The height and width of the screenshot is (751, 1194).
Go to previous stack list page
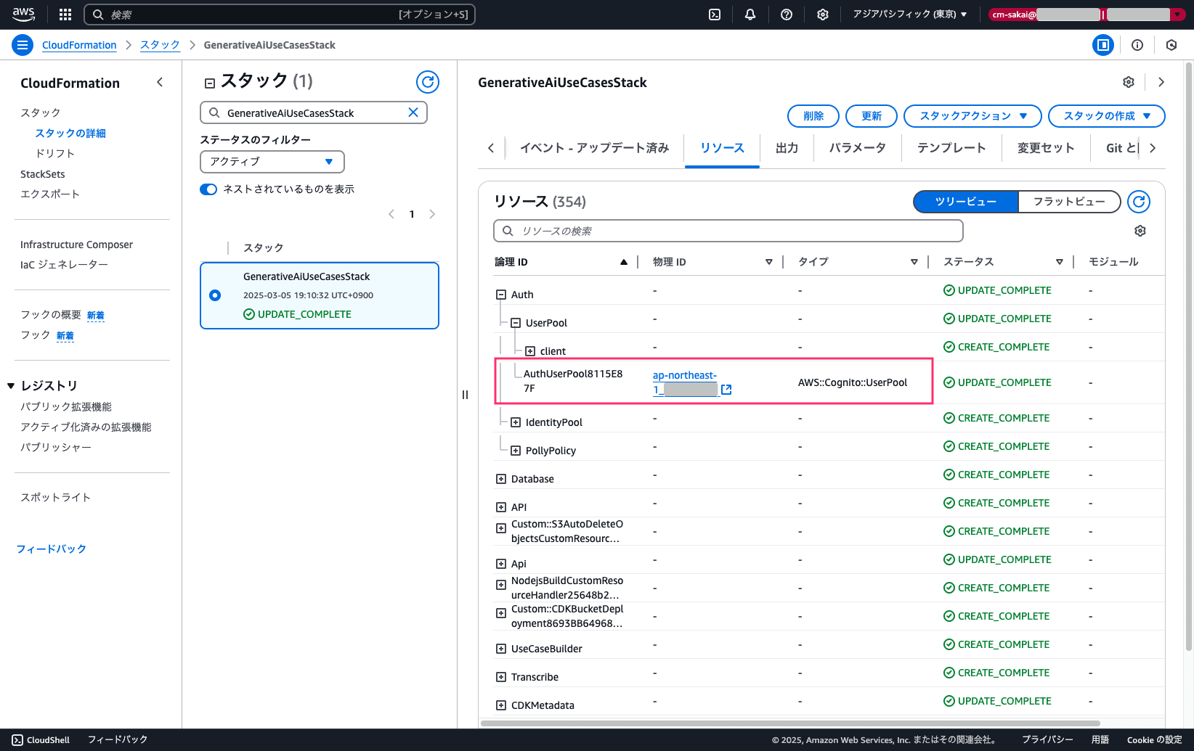[x=391, y=214]
